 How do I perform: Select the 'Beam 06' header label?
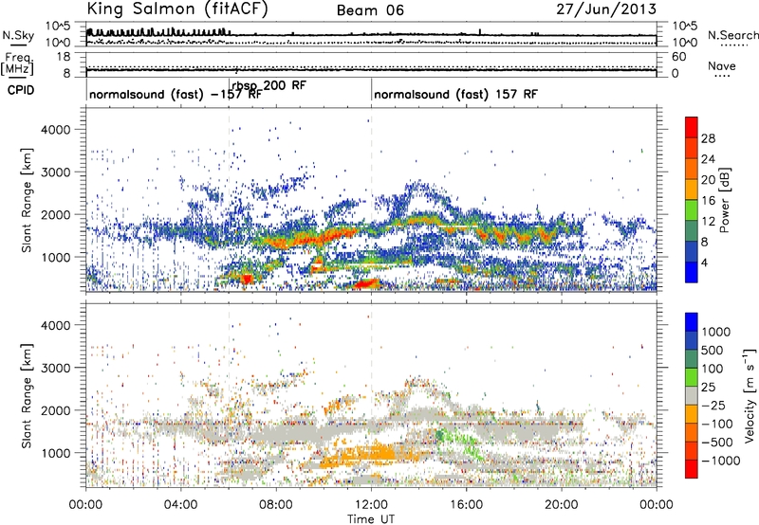click(x=370, y=10)
